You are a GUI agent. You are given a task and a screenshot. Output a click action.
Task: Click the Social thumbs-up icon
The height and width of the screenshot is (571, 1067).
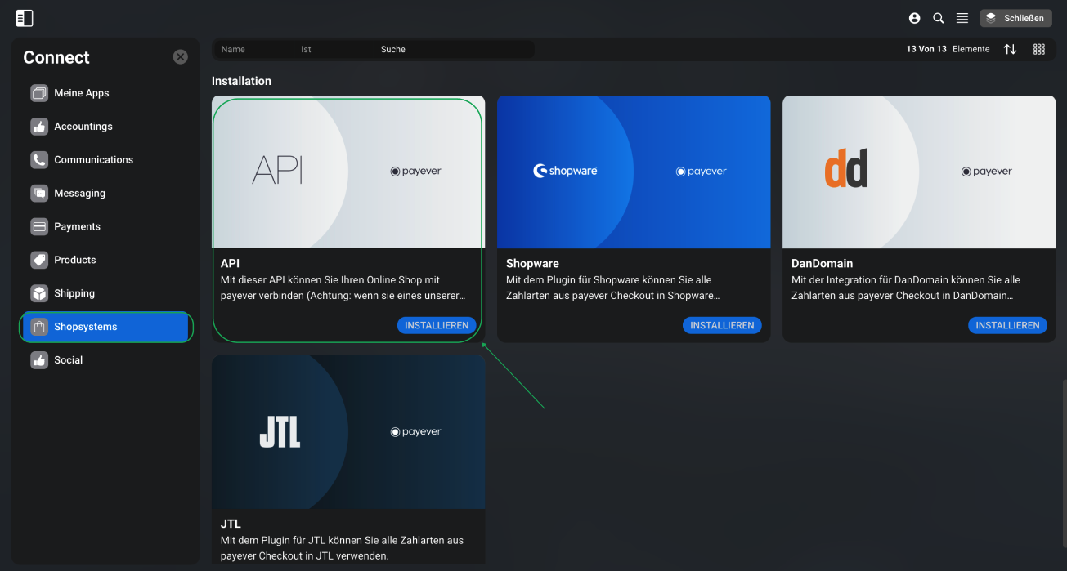point(39,360)
